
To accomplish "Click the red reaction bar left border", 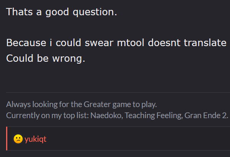I will click(x=7, y=139).
